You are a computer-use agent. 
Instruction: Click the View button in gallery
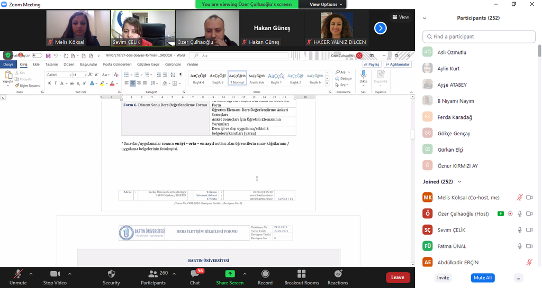[x=401, y=17]
